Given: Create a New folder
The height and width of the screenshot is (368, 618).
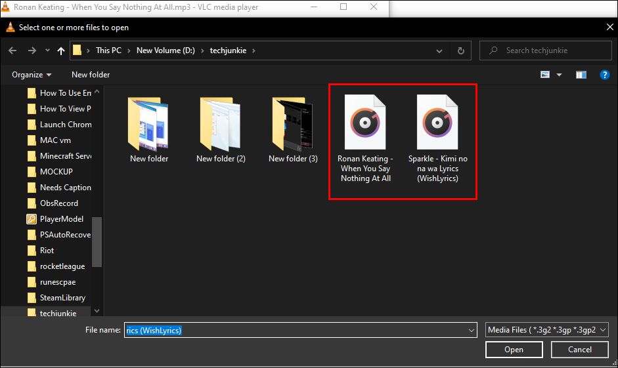Looking at the screenshot, I should tap(91, 75).
